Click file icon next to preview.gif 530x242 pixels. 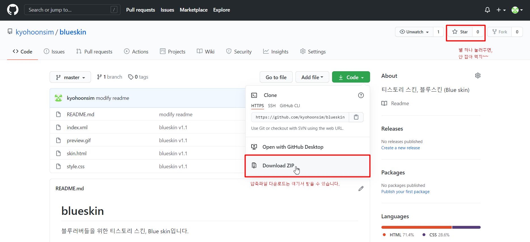[58, 140]
